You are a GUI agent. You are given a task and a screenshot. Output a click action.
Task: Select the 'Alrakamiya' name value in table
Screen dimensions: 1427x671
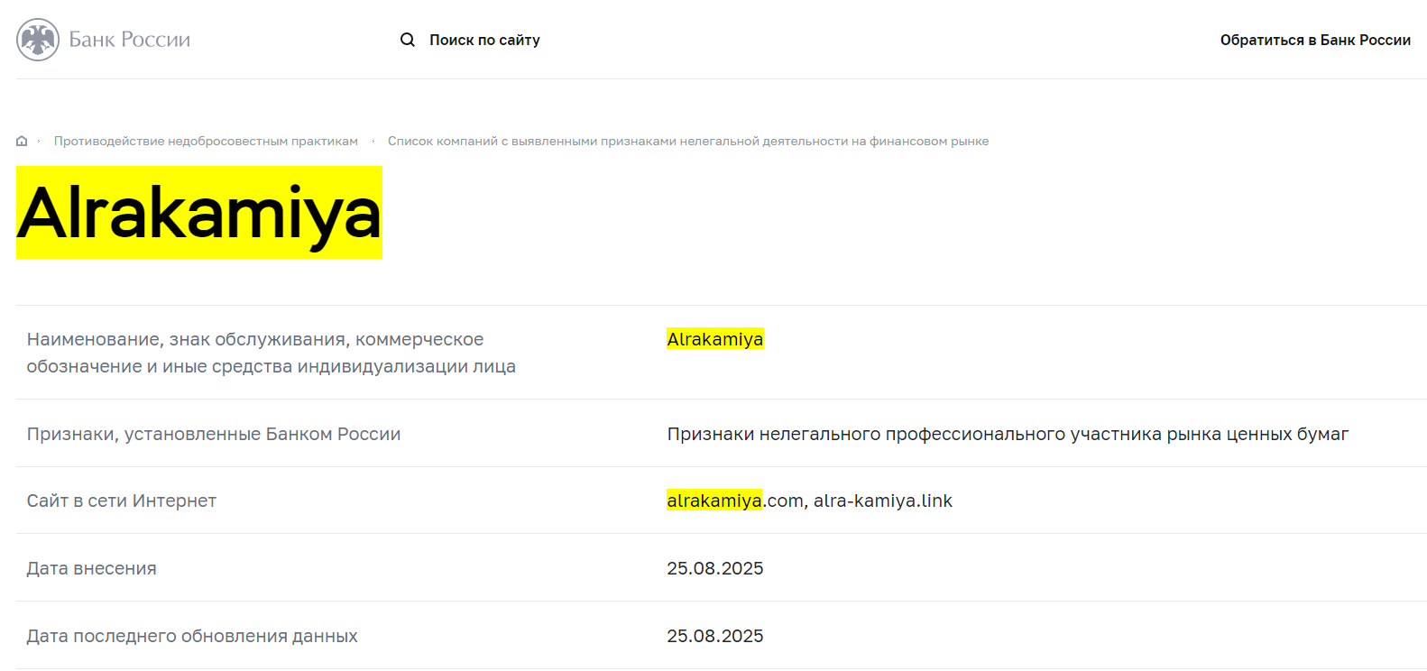tap(715, 339)
